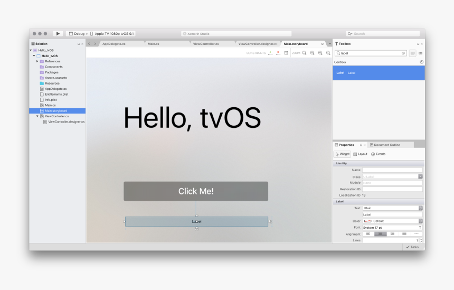Select Entitlements.plist in the solution tree
Screen dimensions: 454x290
tap(57, 94)
